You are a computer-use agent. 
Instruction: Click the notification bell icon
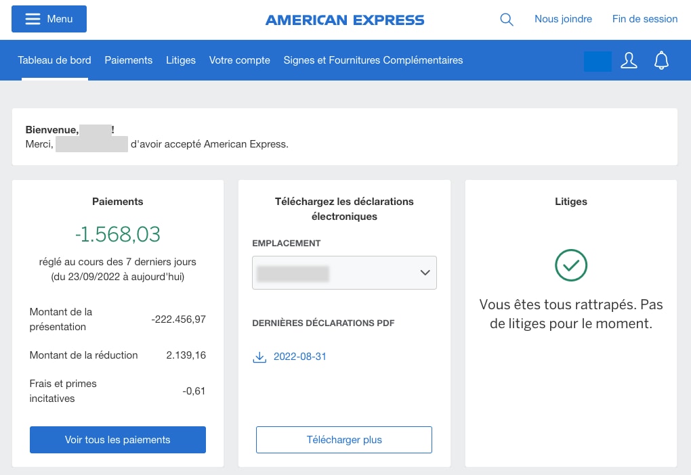click(661, 60)
